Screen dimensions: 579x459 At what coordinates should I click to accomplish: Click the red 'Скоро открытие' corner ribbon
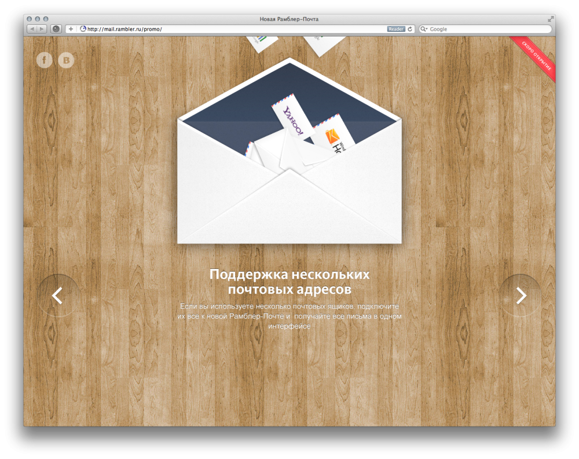[x=536, y=56]
